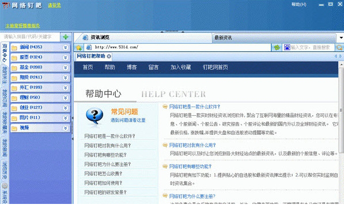Click the left tab scroll arrow
Viewport: 344px width, 212px height.
click(x=335, y=56)
